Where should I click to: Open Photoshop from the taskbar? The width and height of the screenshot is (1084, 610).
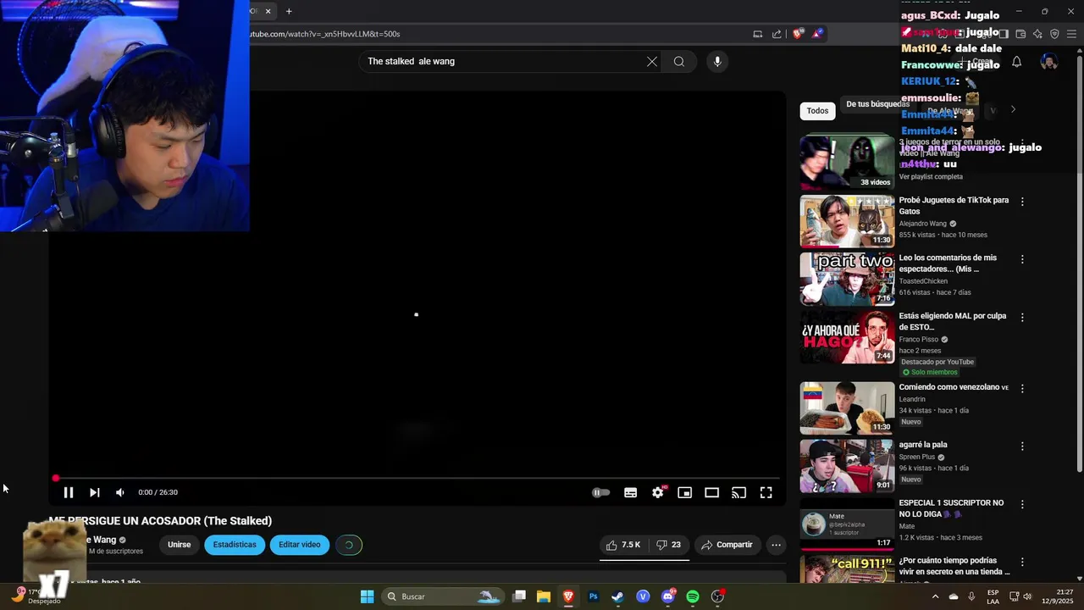(593, 596)
